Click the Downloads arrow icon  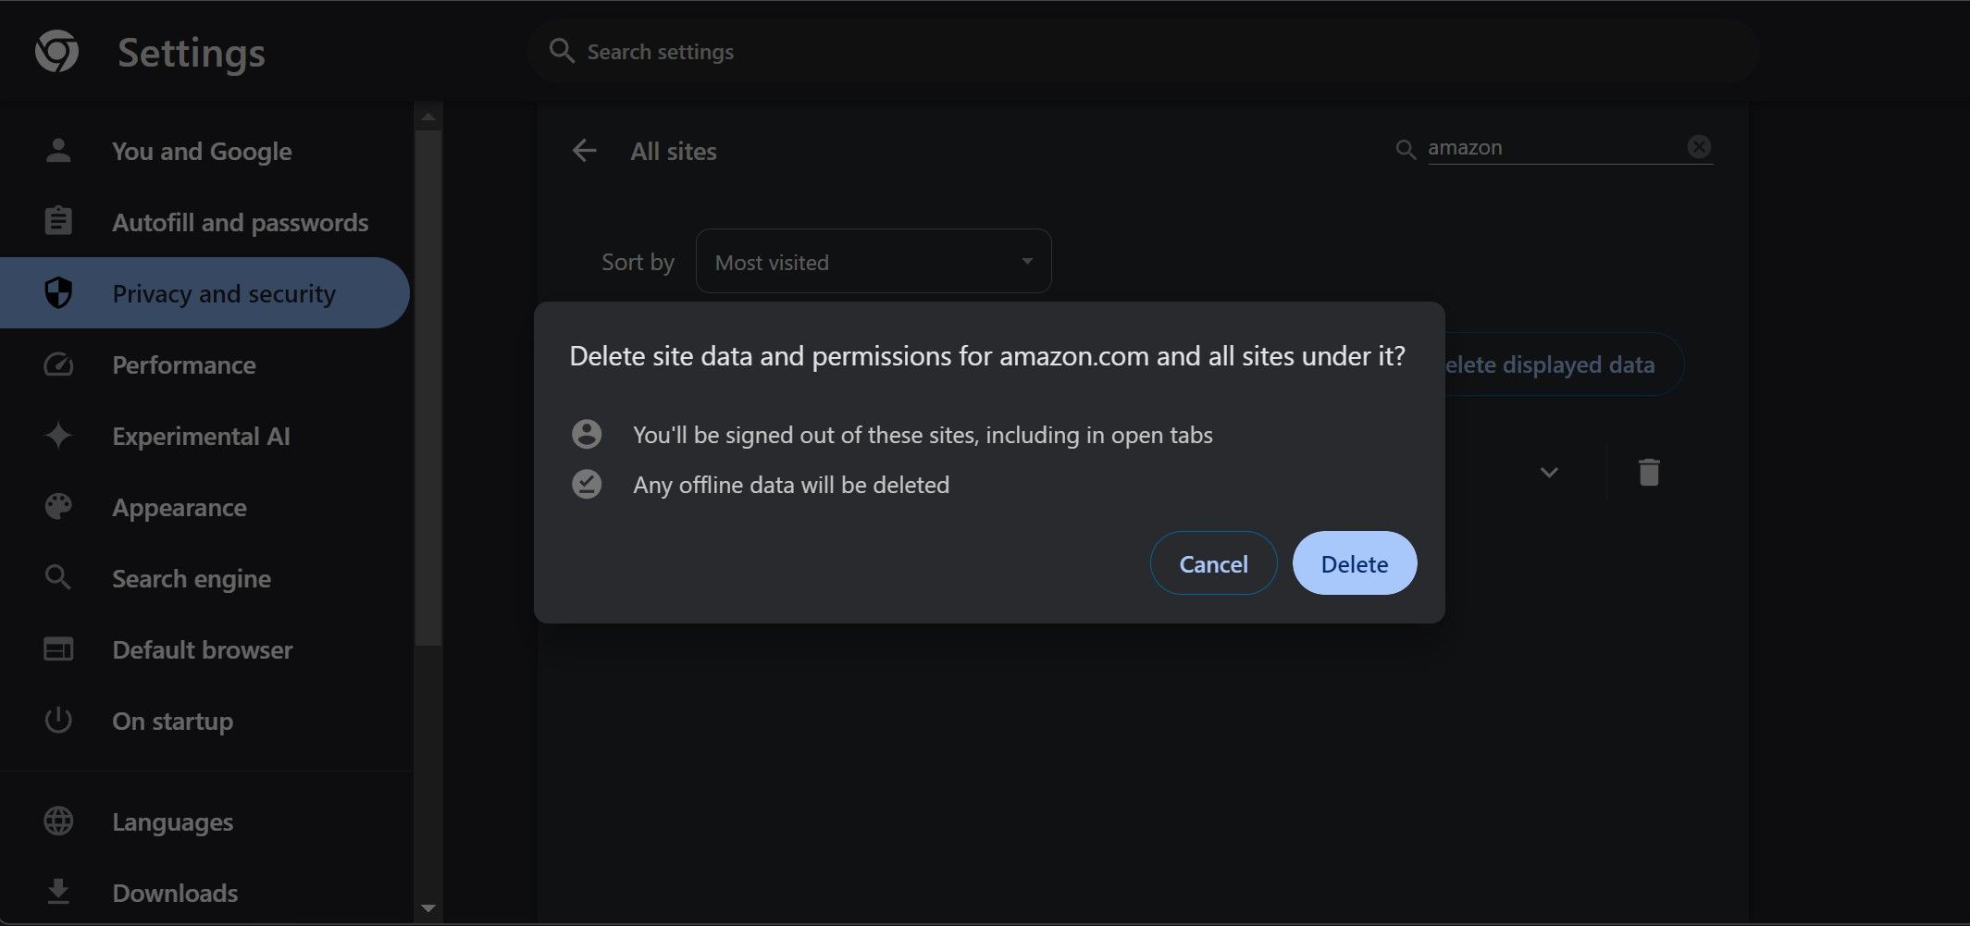pyautogui.click(x=58, y=891)
